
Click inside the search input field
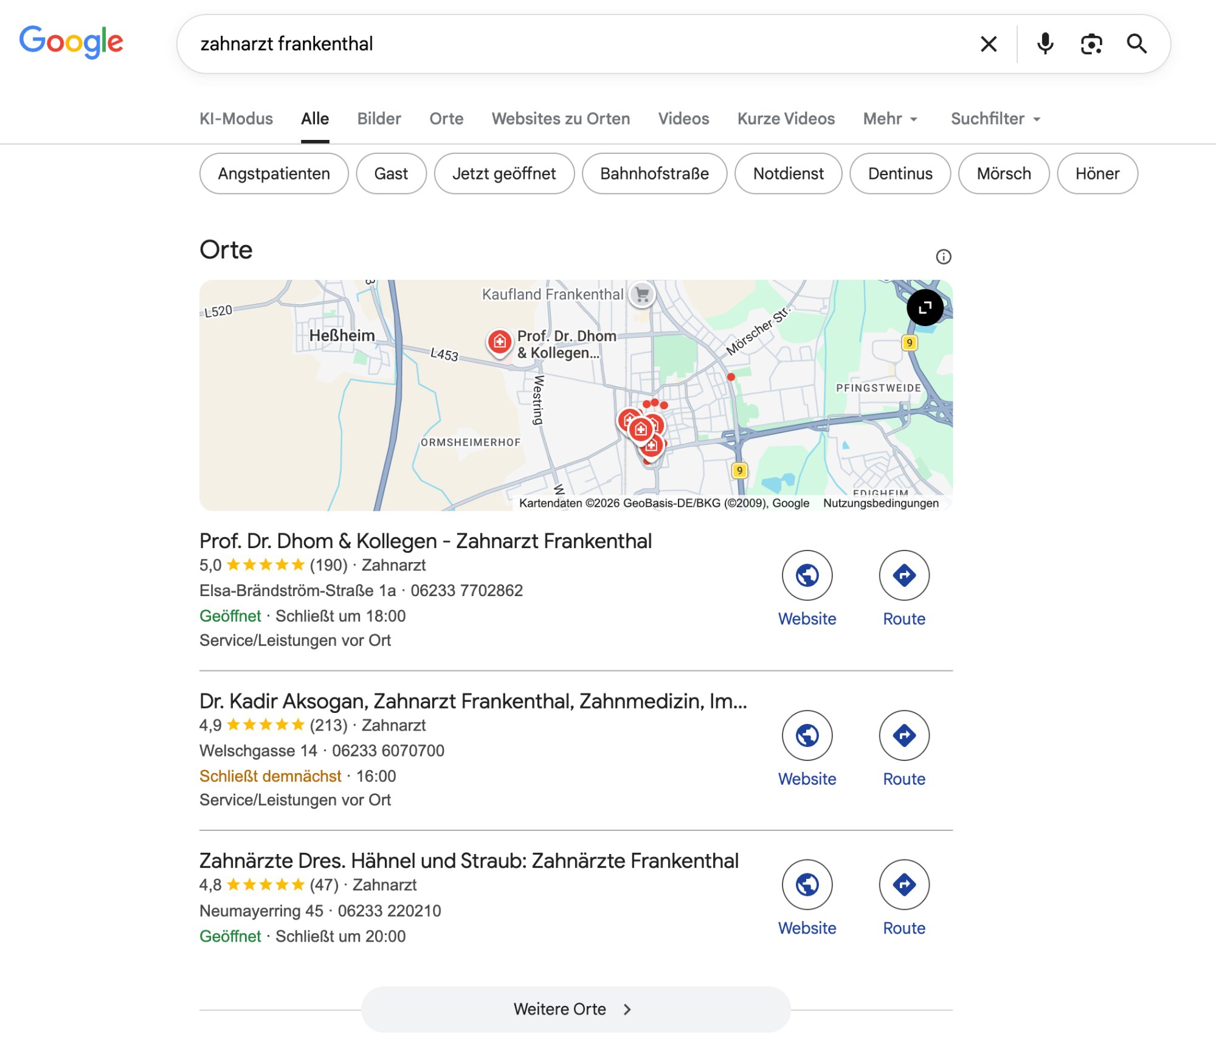[547, 43]
